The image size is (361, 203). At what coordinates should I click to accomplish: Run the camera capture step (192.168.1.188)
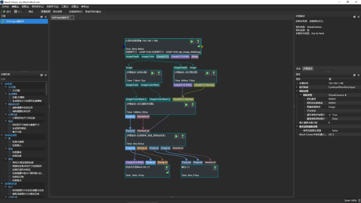[192, 42]
